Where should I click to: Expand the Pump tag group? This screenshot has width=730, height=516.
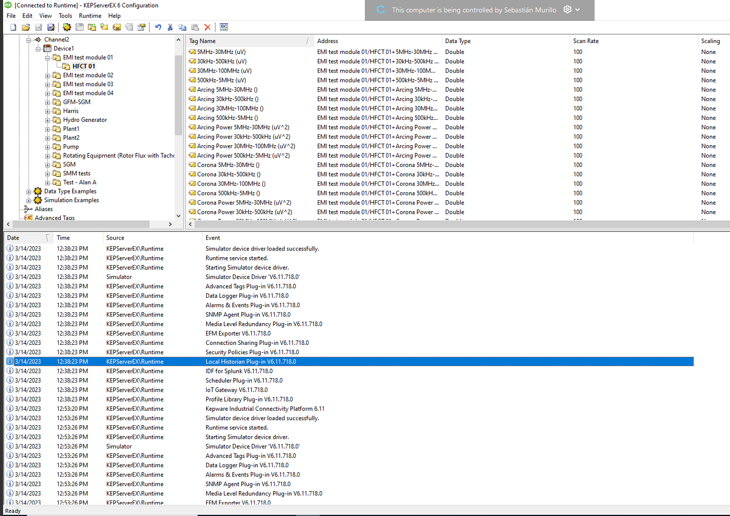(x=48, y=147)
